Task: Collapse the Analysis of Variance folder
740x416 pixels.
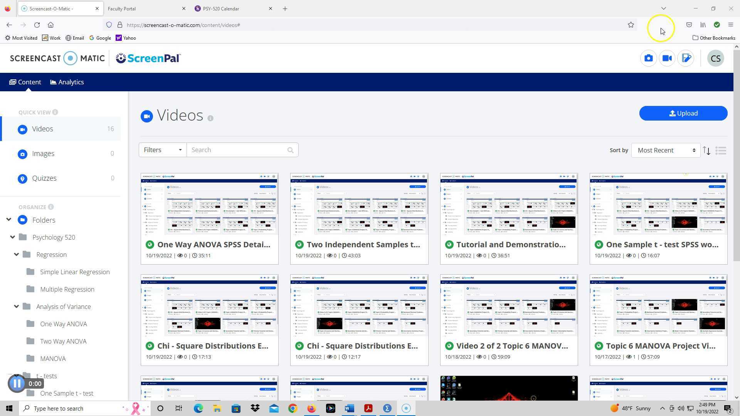Action: [16, 306]
